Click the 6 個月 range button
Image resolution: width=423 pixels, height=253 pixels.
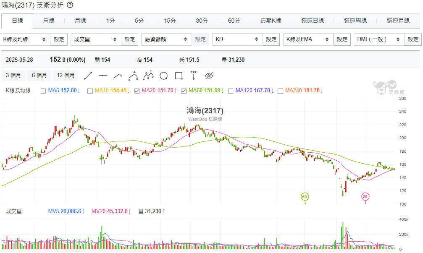click(x=39, y=76)
